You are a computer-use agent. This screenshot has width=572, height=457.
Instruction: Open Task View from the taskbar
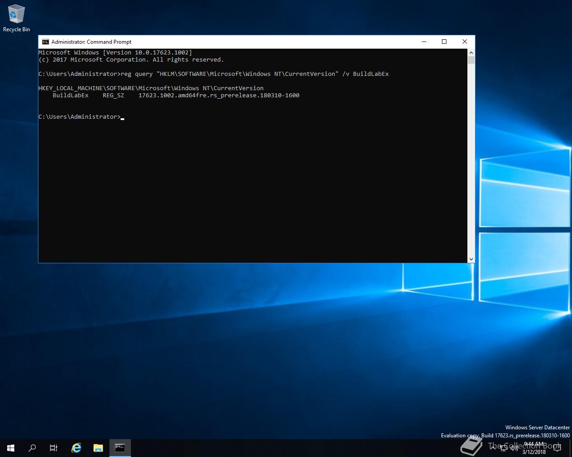coord(54,448)
